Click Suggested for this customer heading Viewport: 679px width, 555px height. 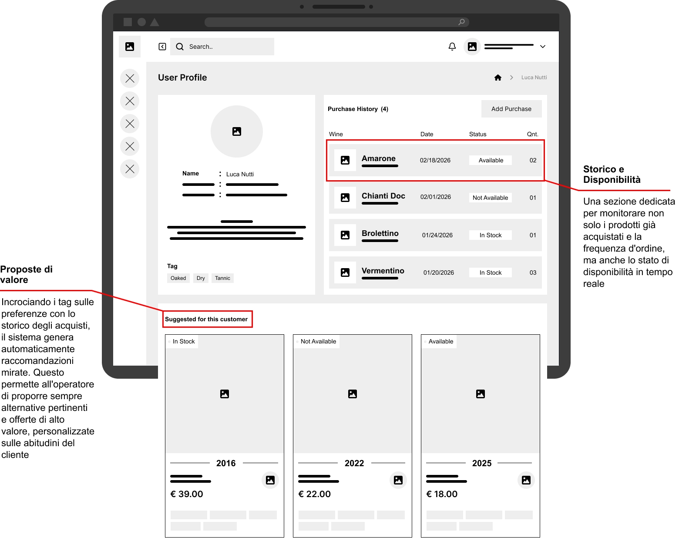(x=206, y=319)
